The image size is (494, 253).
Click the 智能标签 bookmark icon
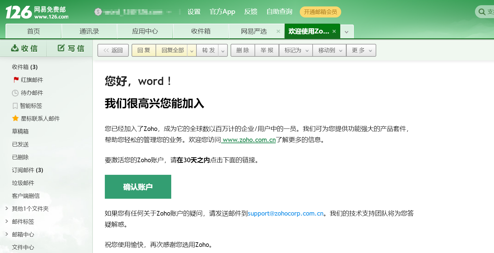tap(15, 106)
